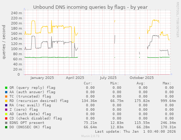The width and height of the screenshot is (181, 140).
Task: Click the 'July 2025' x-axis label
Action: [108, 78]
